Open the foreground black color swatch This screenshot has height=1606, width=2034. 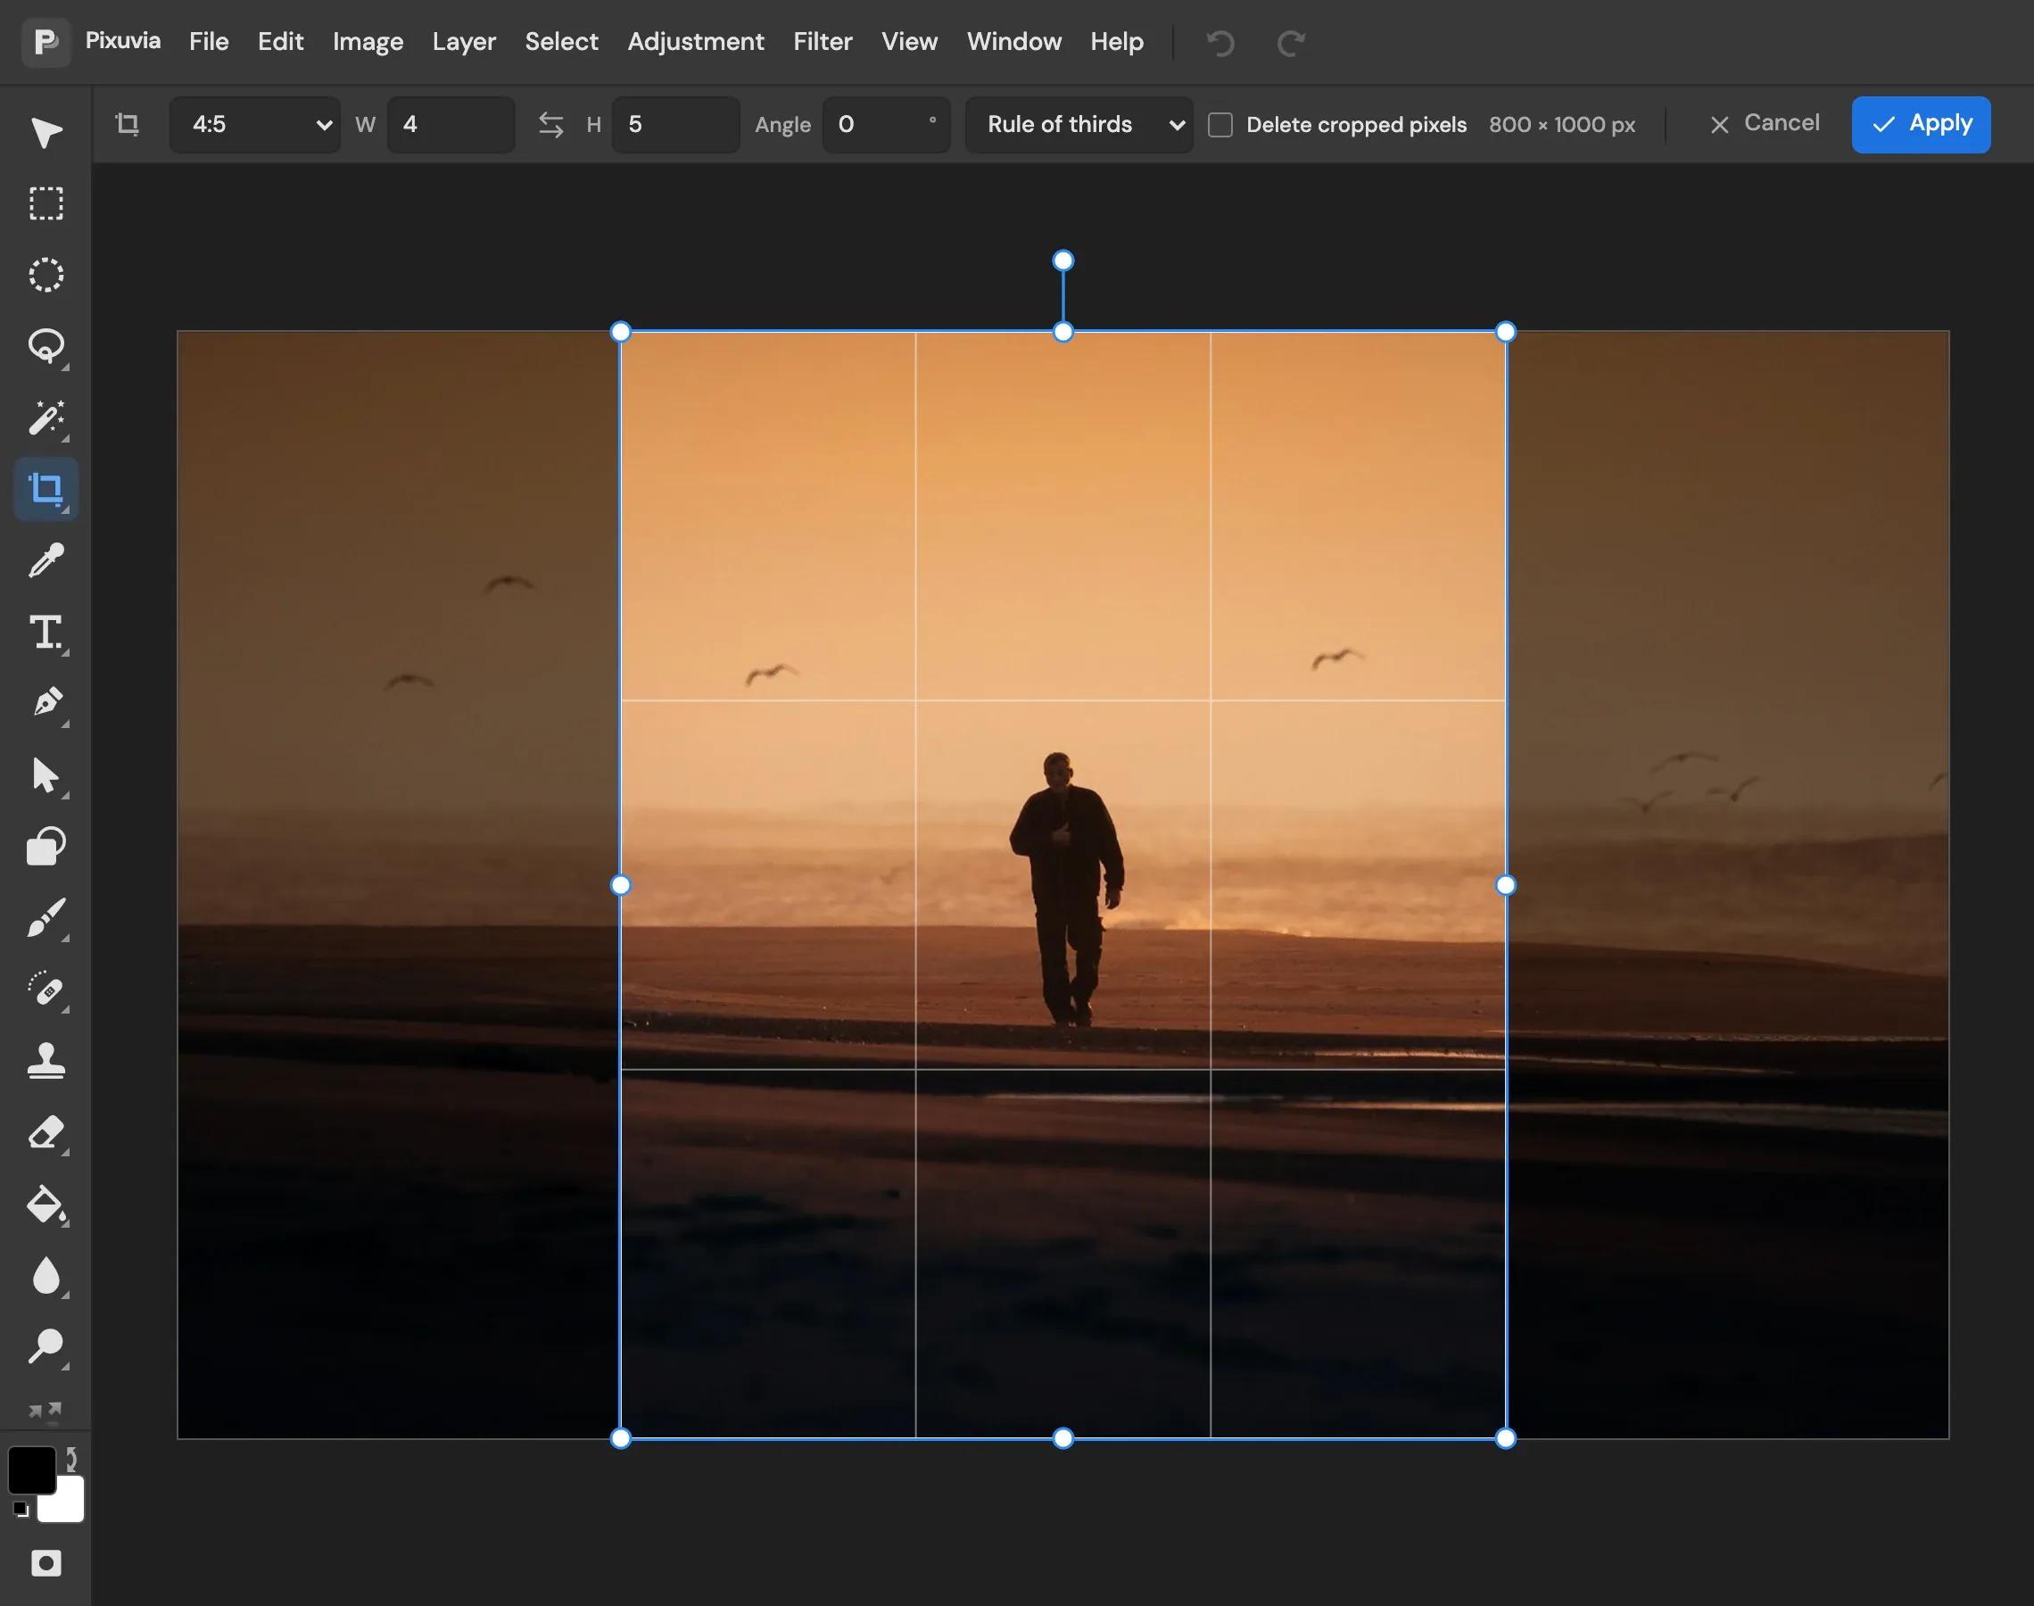coord(30,1469)
